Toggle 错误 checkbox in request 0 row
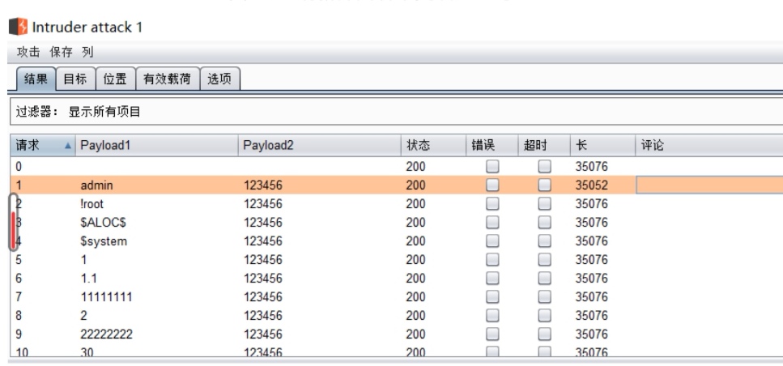This screenshot has width=783, height=366. click(x=492, y=166)
